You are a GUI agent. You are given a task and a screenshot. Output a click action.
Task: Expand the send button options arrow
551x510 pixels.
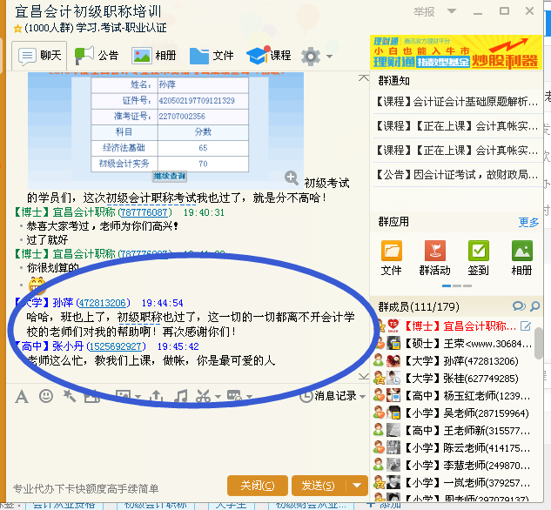357,485
